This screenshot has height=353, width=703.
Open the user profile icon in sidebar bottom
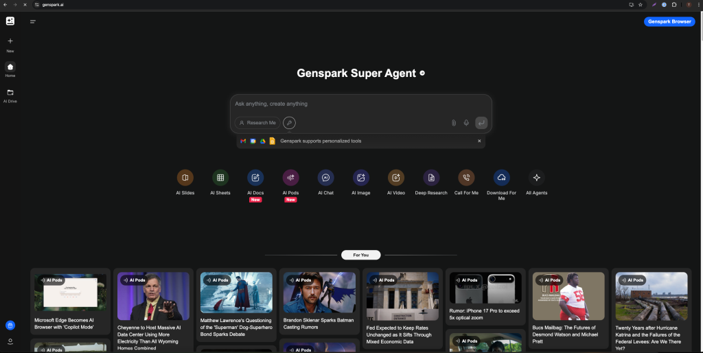10,341
